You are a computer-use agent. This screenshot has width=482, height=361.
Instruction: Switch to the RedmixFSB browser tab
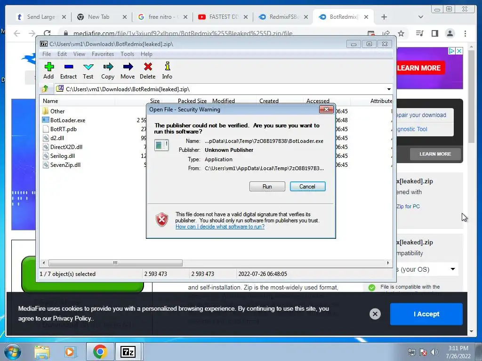[x=283, y=17]
